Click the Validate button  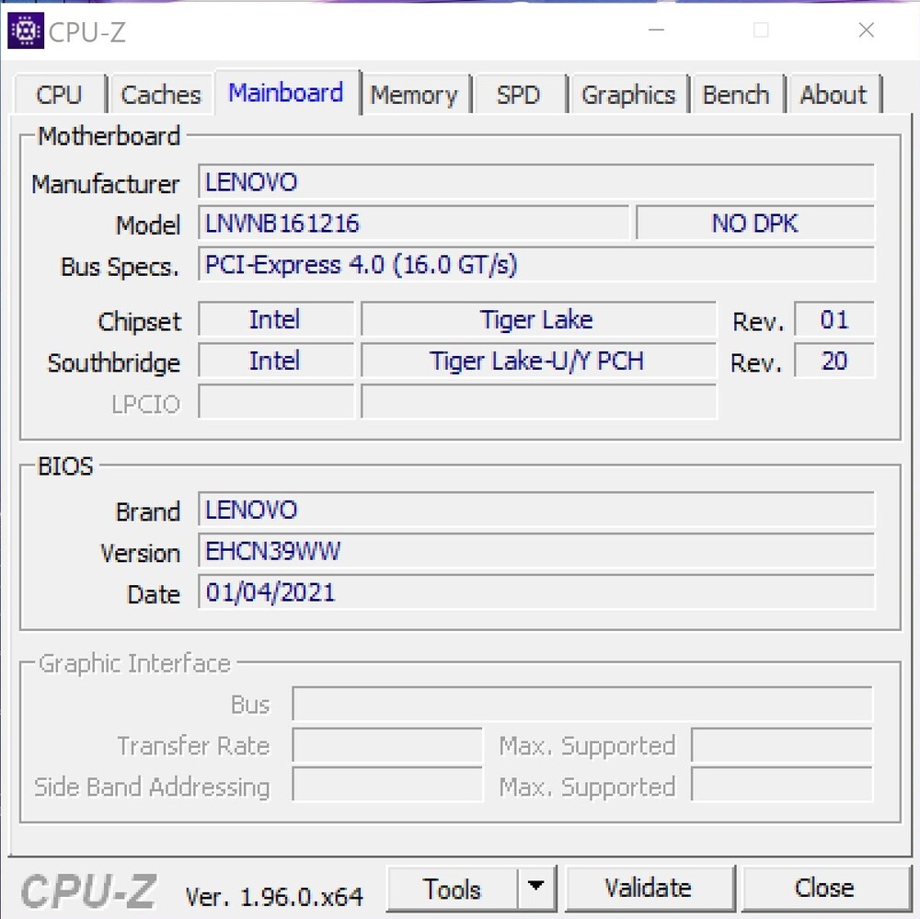(649, 889)
